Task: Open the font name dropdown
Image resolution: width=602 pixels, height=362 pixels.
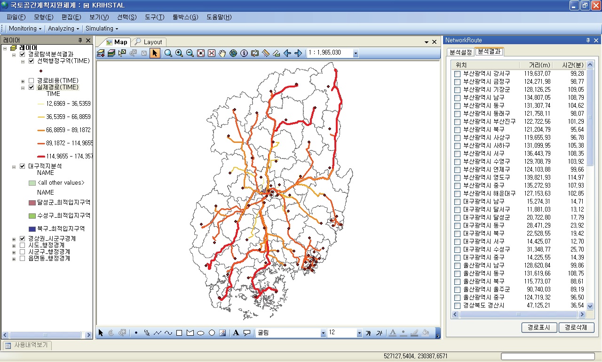Action: [323, 333]
